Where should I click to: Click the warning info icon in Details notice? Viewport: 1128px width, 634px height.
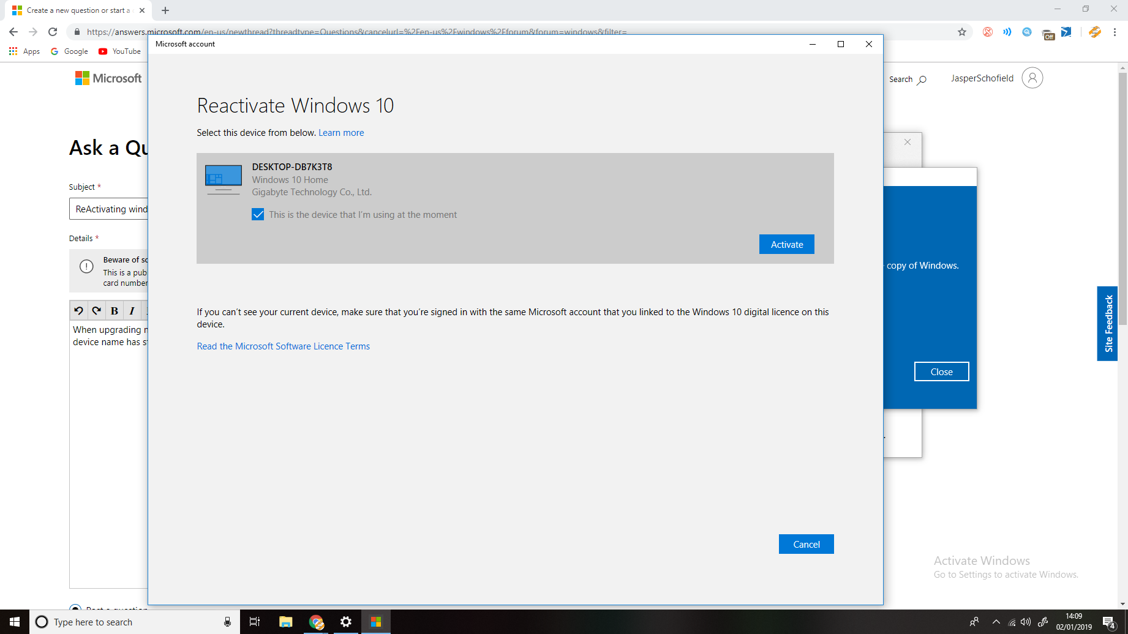(86, 266)
